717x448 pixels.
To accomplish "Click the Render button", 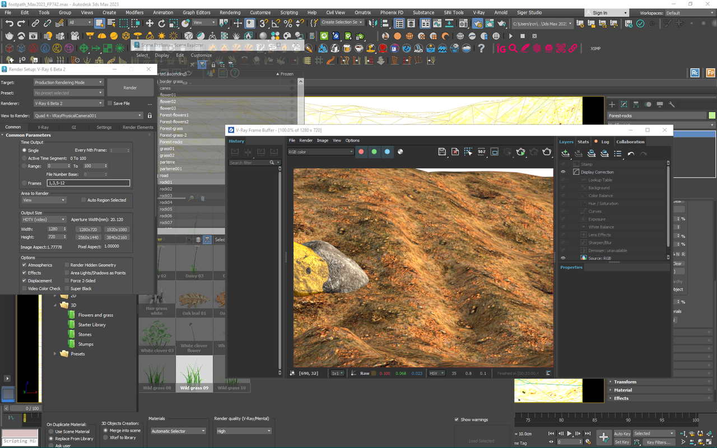I will 130,87.
